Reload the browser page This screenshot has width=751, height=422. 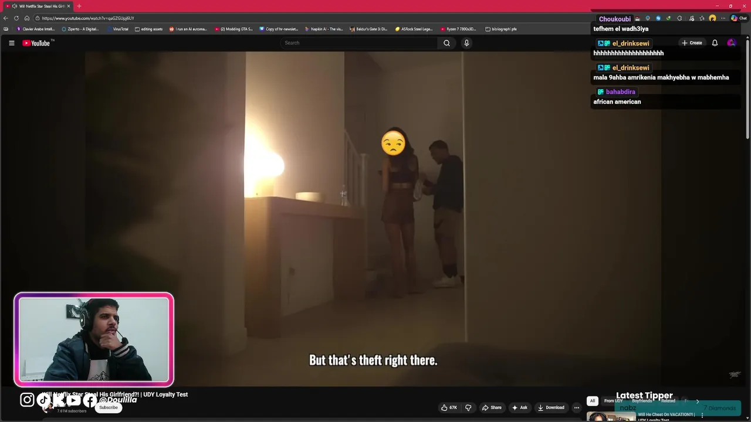point(16,18)
